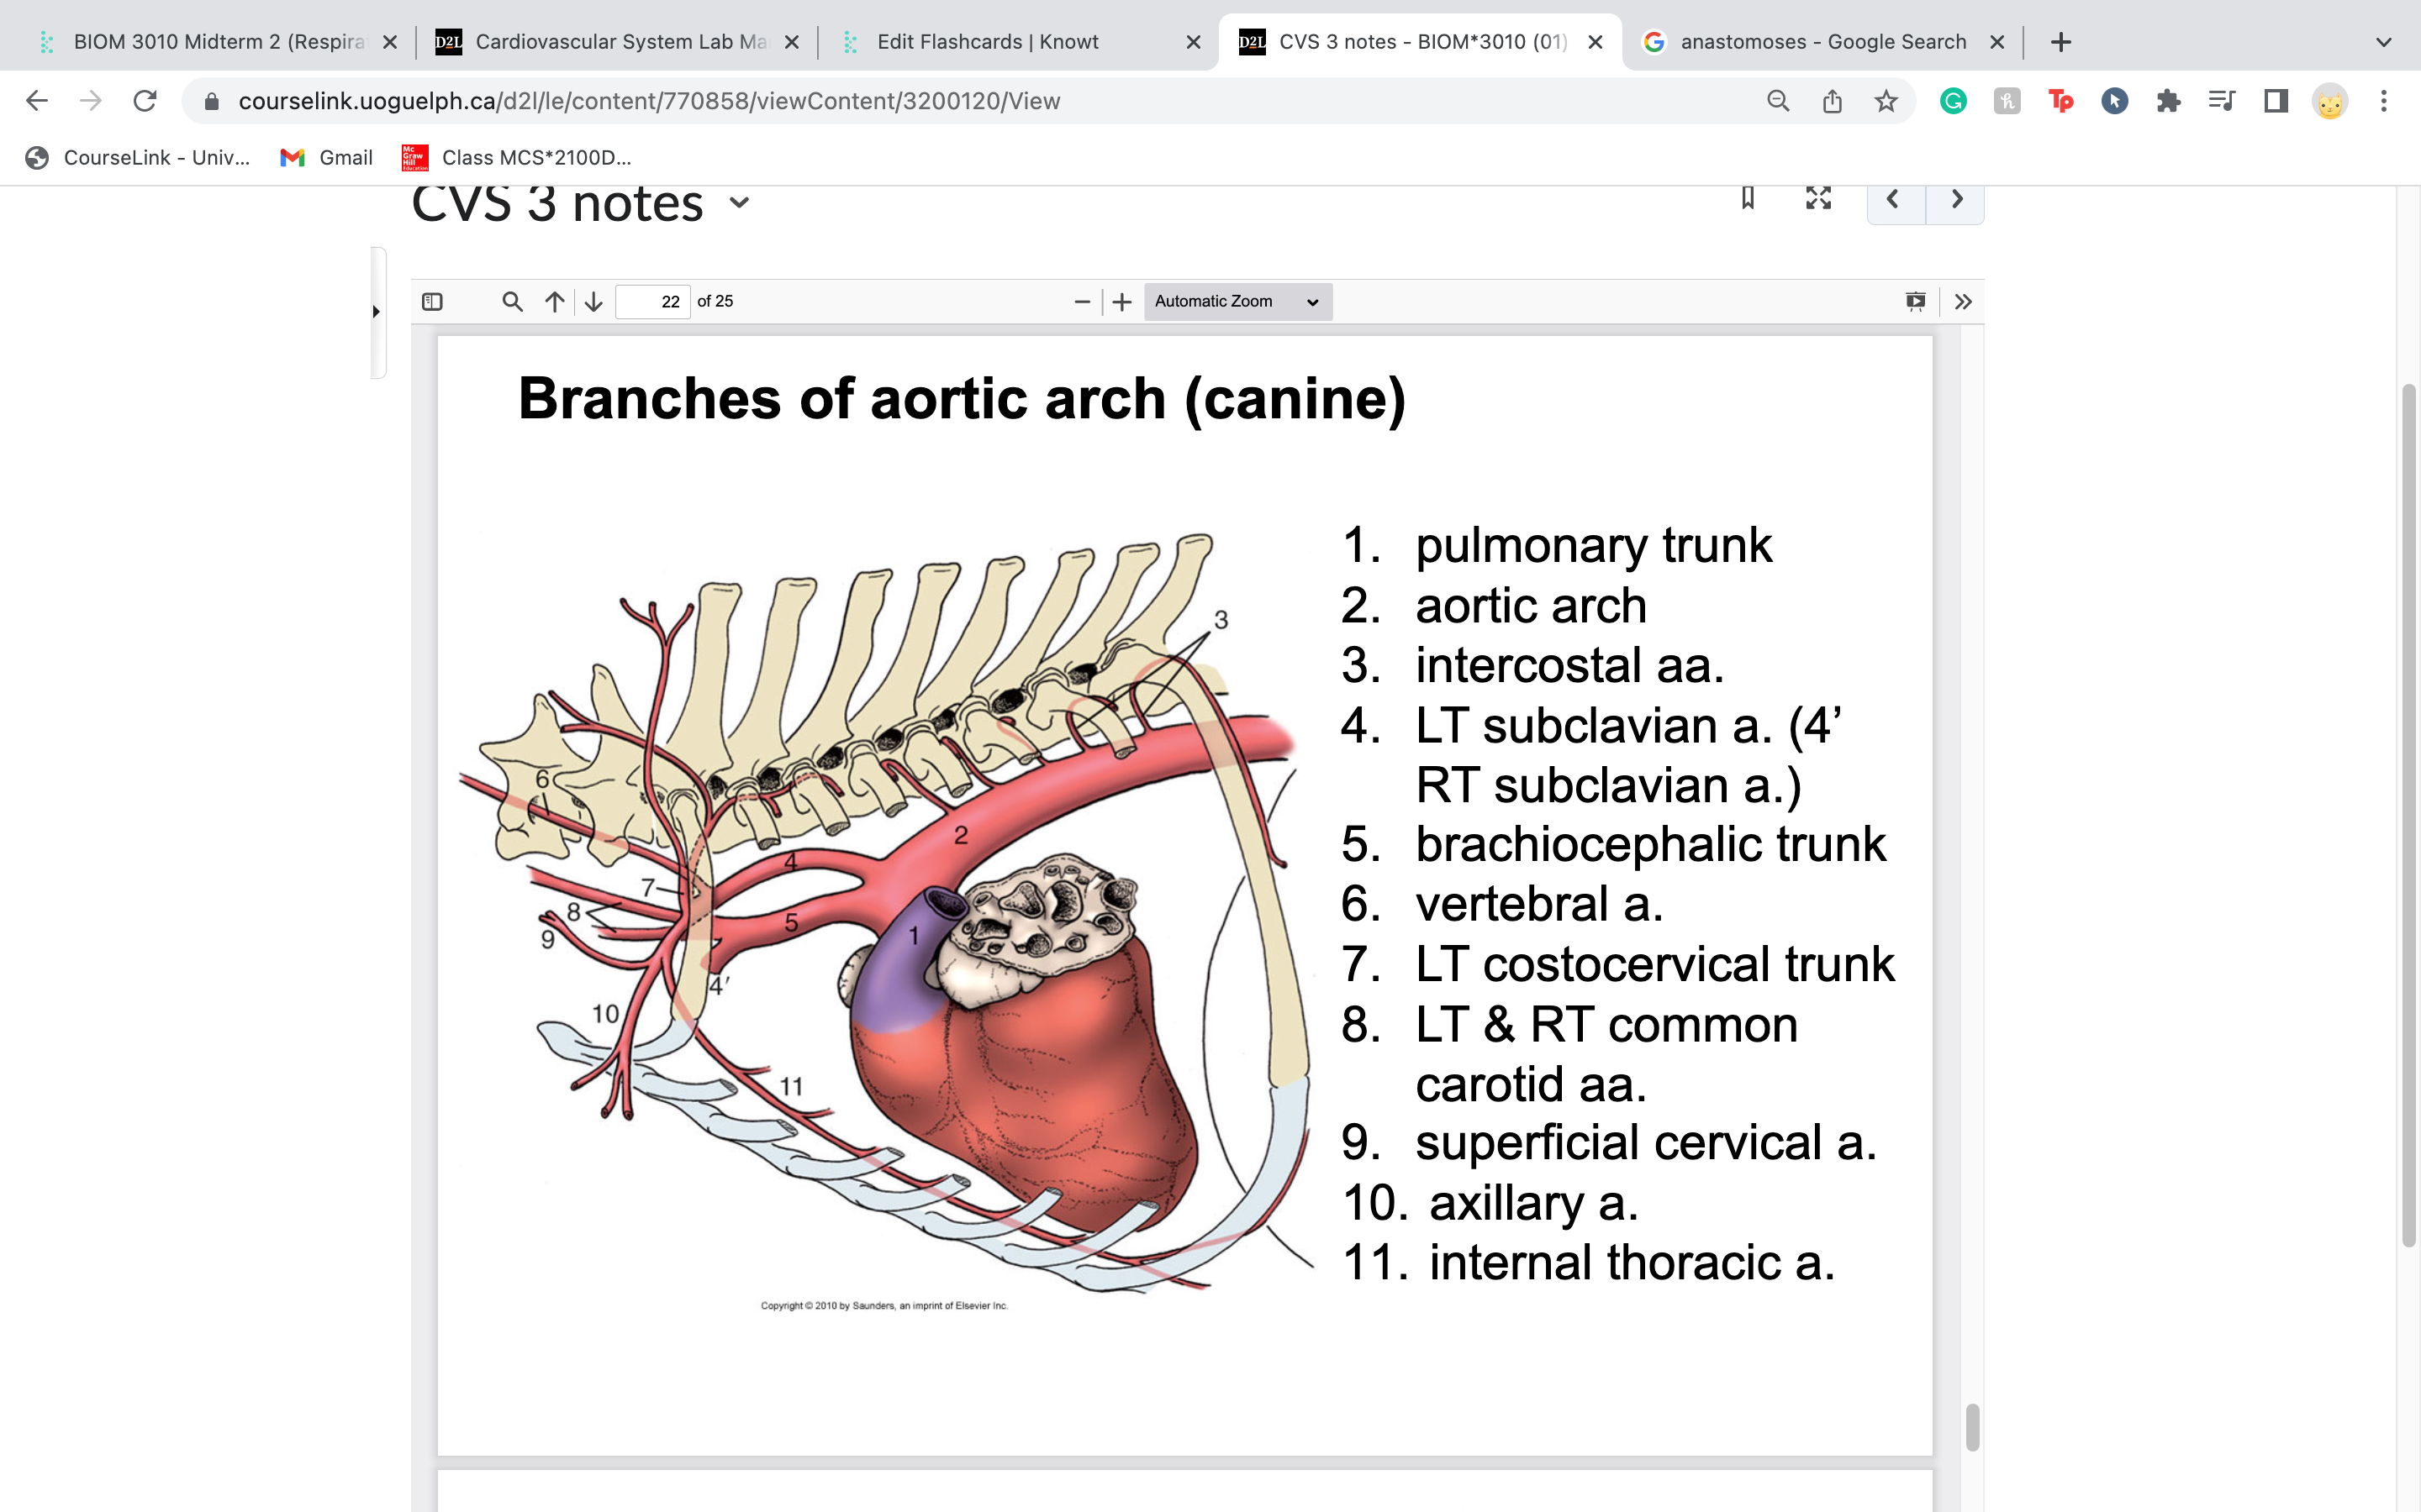Screen dimensions: 2421x1512
Task: Click the address bar URL
Action: pos(648,101)
